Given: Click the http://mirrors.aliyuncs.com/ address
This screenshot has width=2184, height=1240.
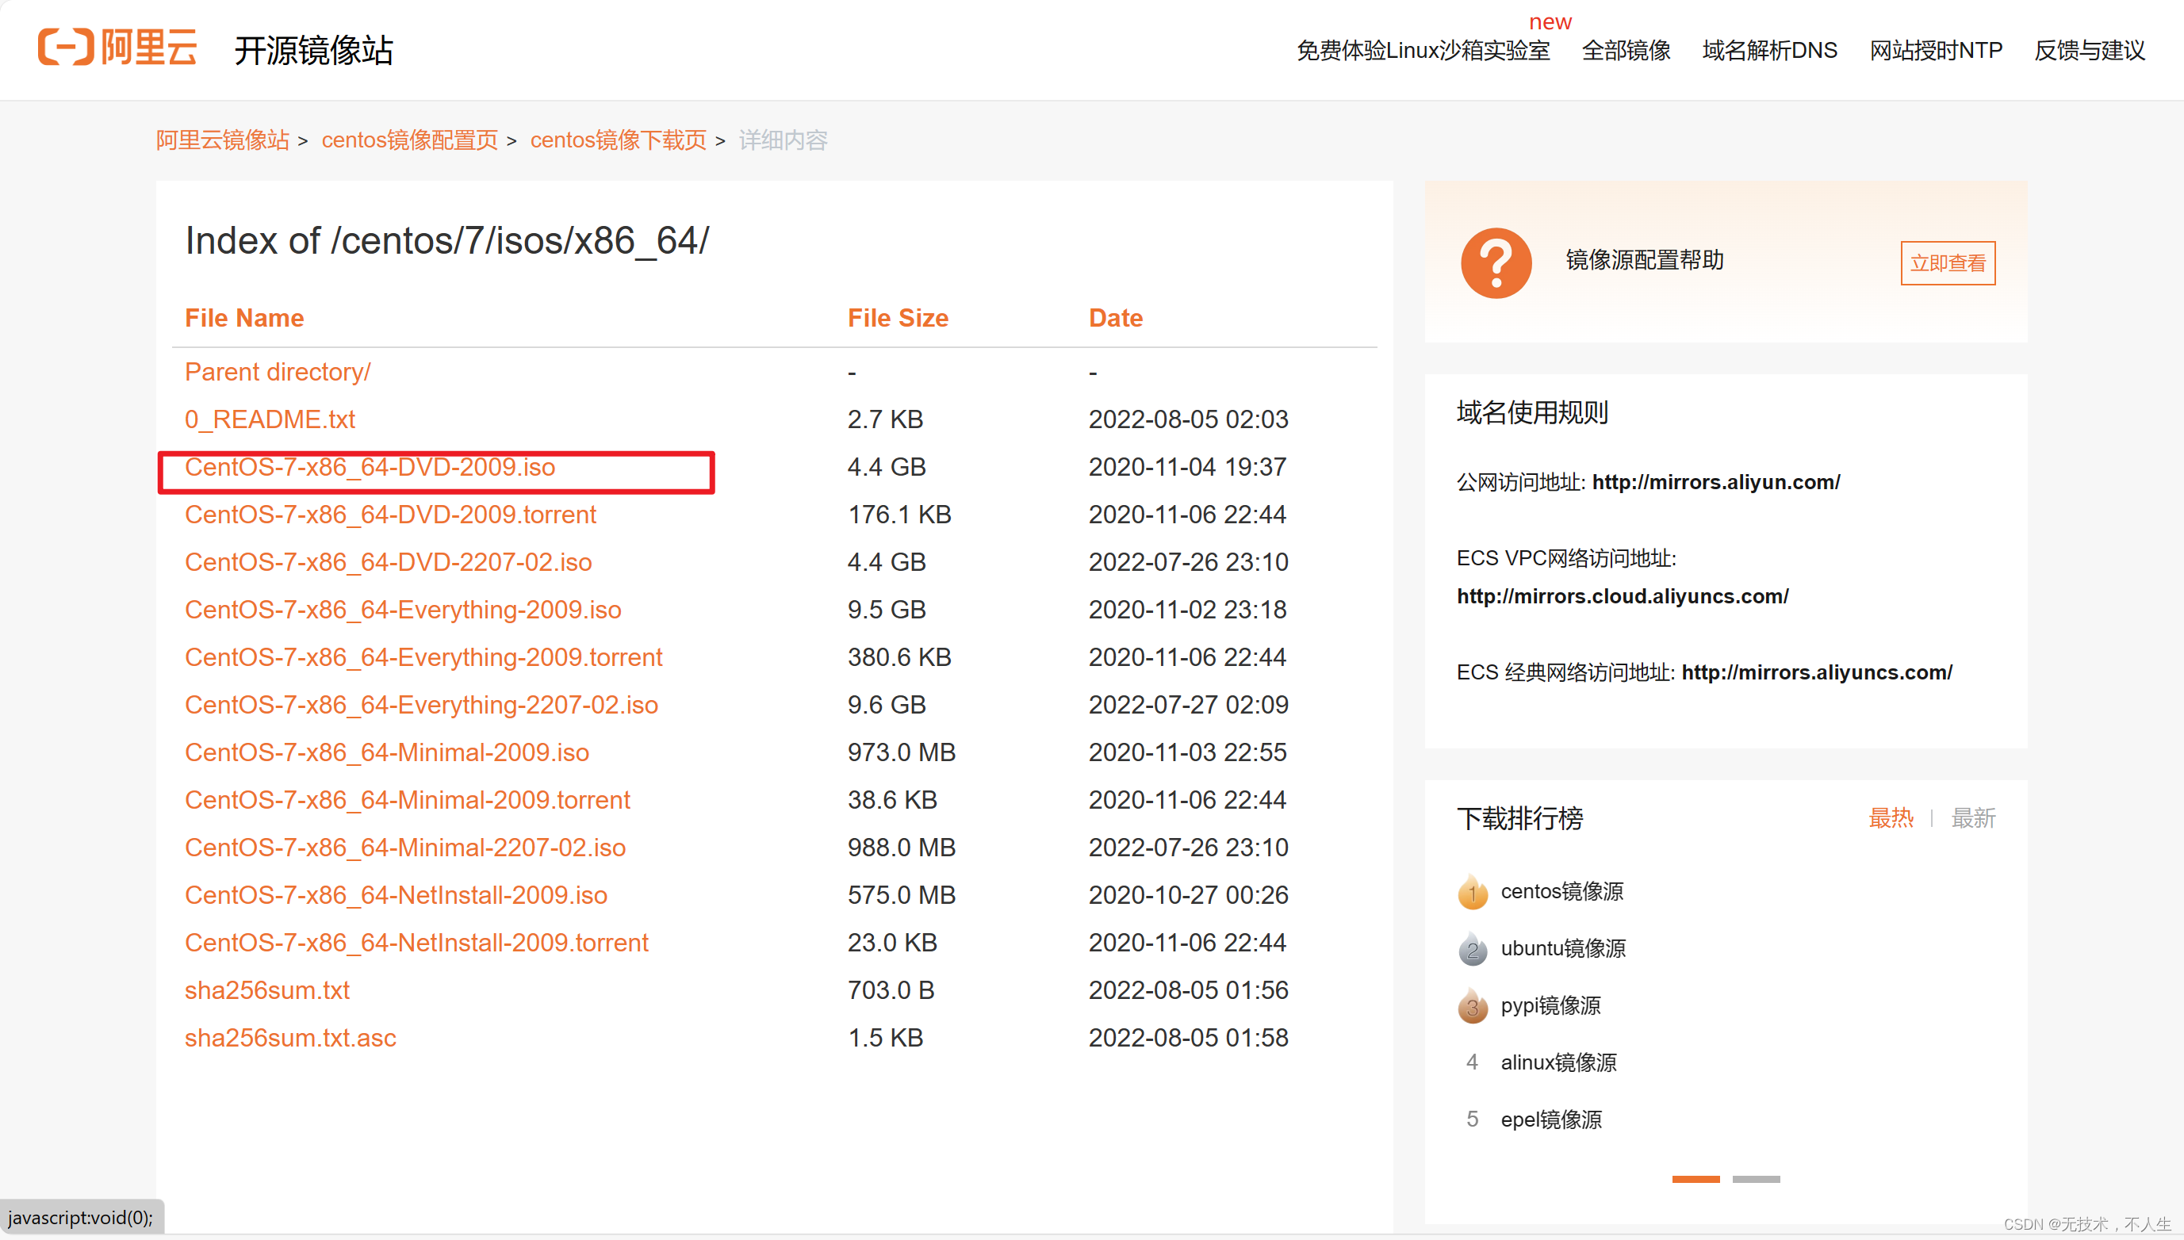Looking at the screenshot, I should [1817, 673].
